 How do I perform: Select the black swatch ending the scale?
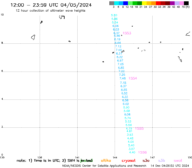pyautogui.click(x=186, y=3)
